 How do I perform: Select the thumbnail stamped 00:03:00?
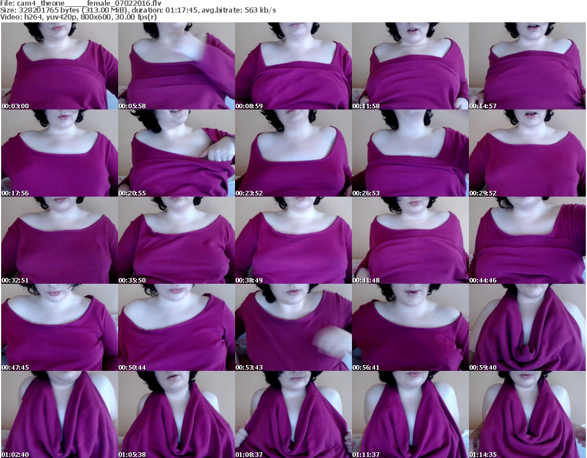coord(60,66)
